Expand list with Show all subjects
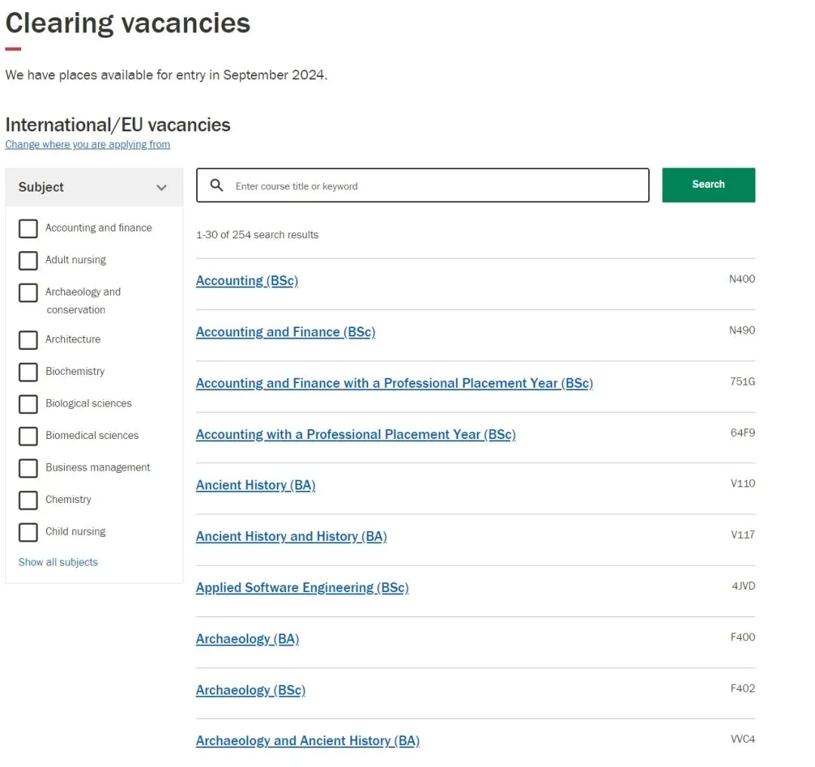This screenshot has width=815, height=767. click(58, 562)
